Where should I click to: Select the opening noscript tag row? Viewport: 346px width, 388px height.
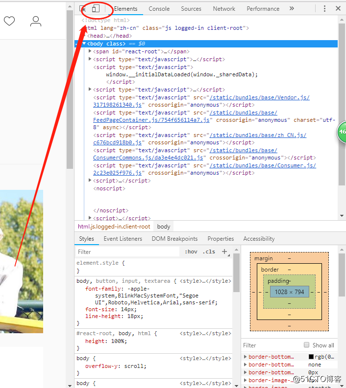coord(206,188)
